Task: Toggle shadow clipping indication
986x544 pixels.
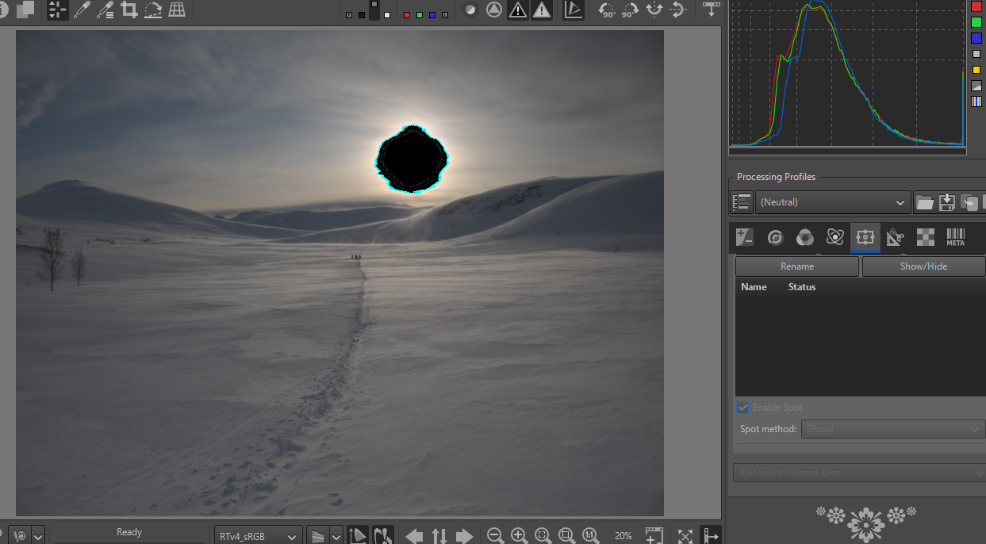Action: tap(518, 10)
